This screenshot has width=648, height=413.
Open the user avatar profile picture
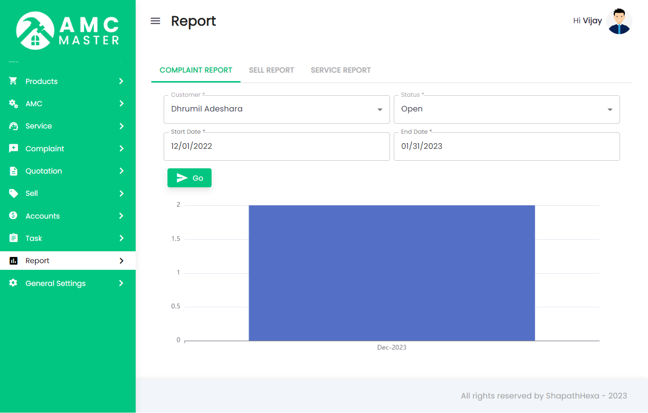pyautogui.click(x=619, y=21)
